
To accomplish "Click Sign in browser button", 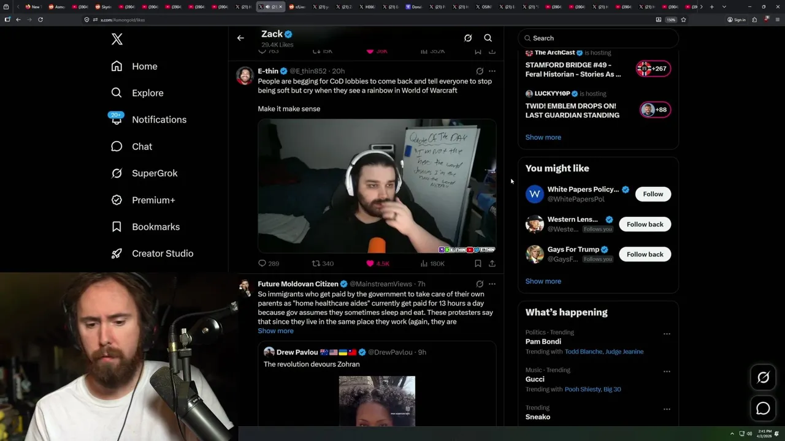I will (x=736, y=20).
